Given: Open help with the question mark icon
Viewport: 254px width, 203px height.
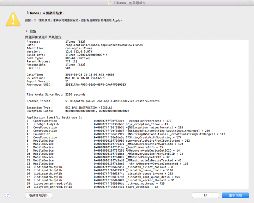Looking at the screenshot, I should 8,195.
